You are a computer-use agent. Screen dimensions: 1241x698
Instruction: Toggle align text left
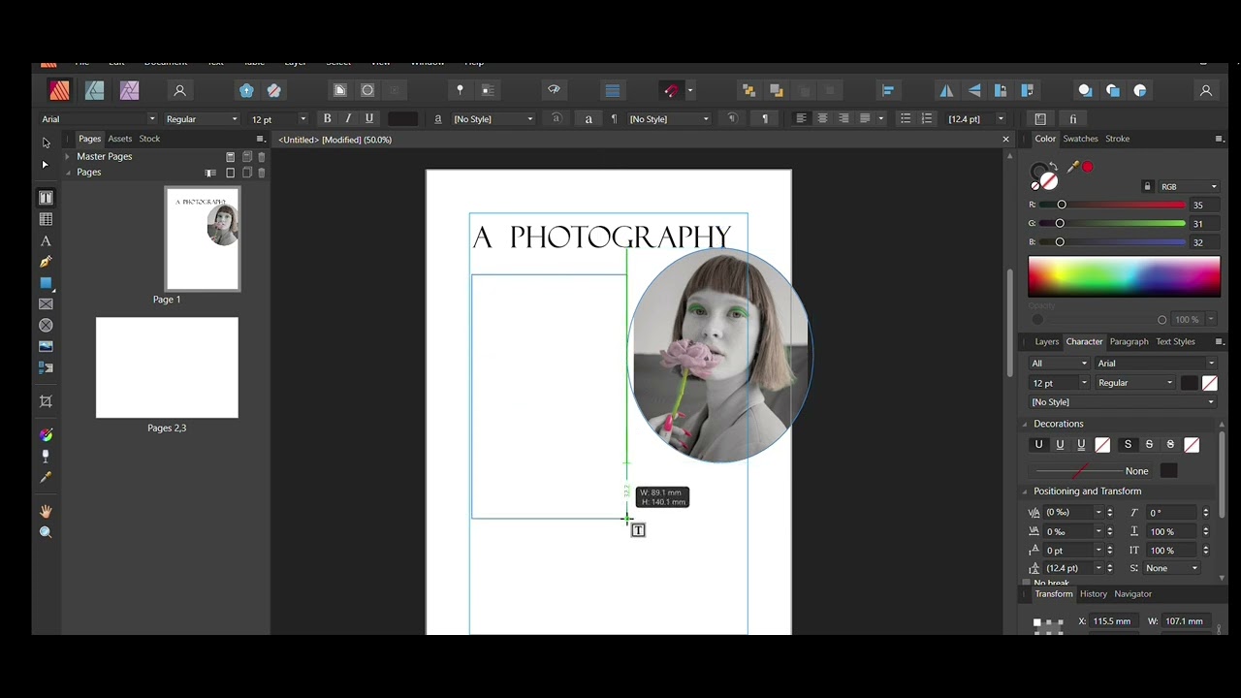tap(801, 118)
